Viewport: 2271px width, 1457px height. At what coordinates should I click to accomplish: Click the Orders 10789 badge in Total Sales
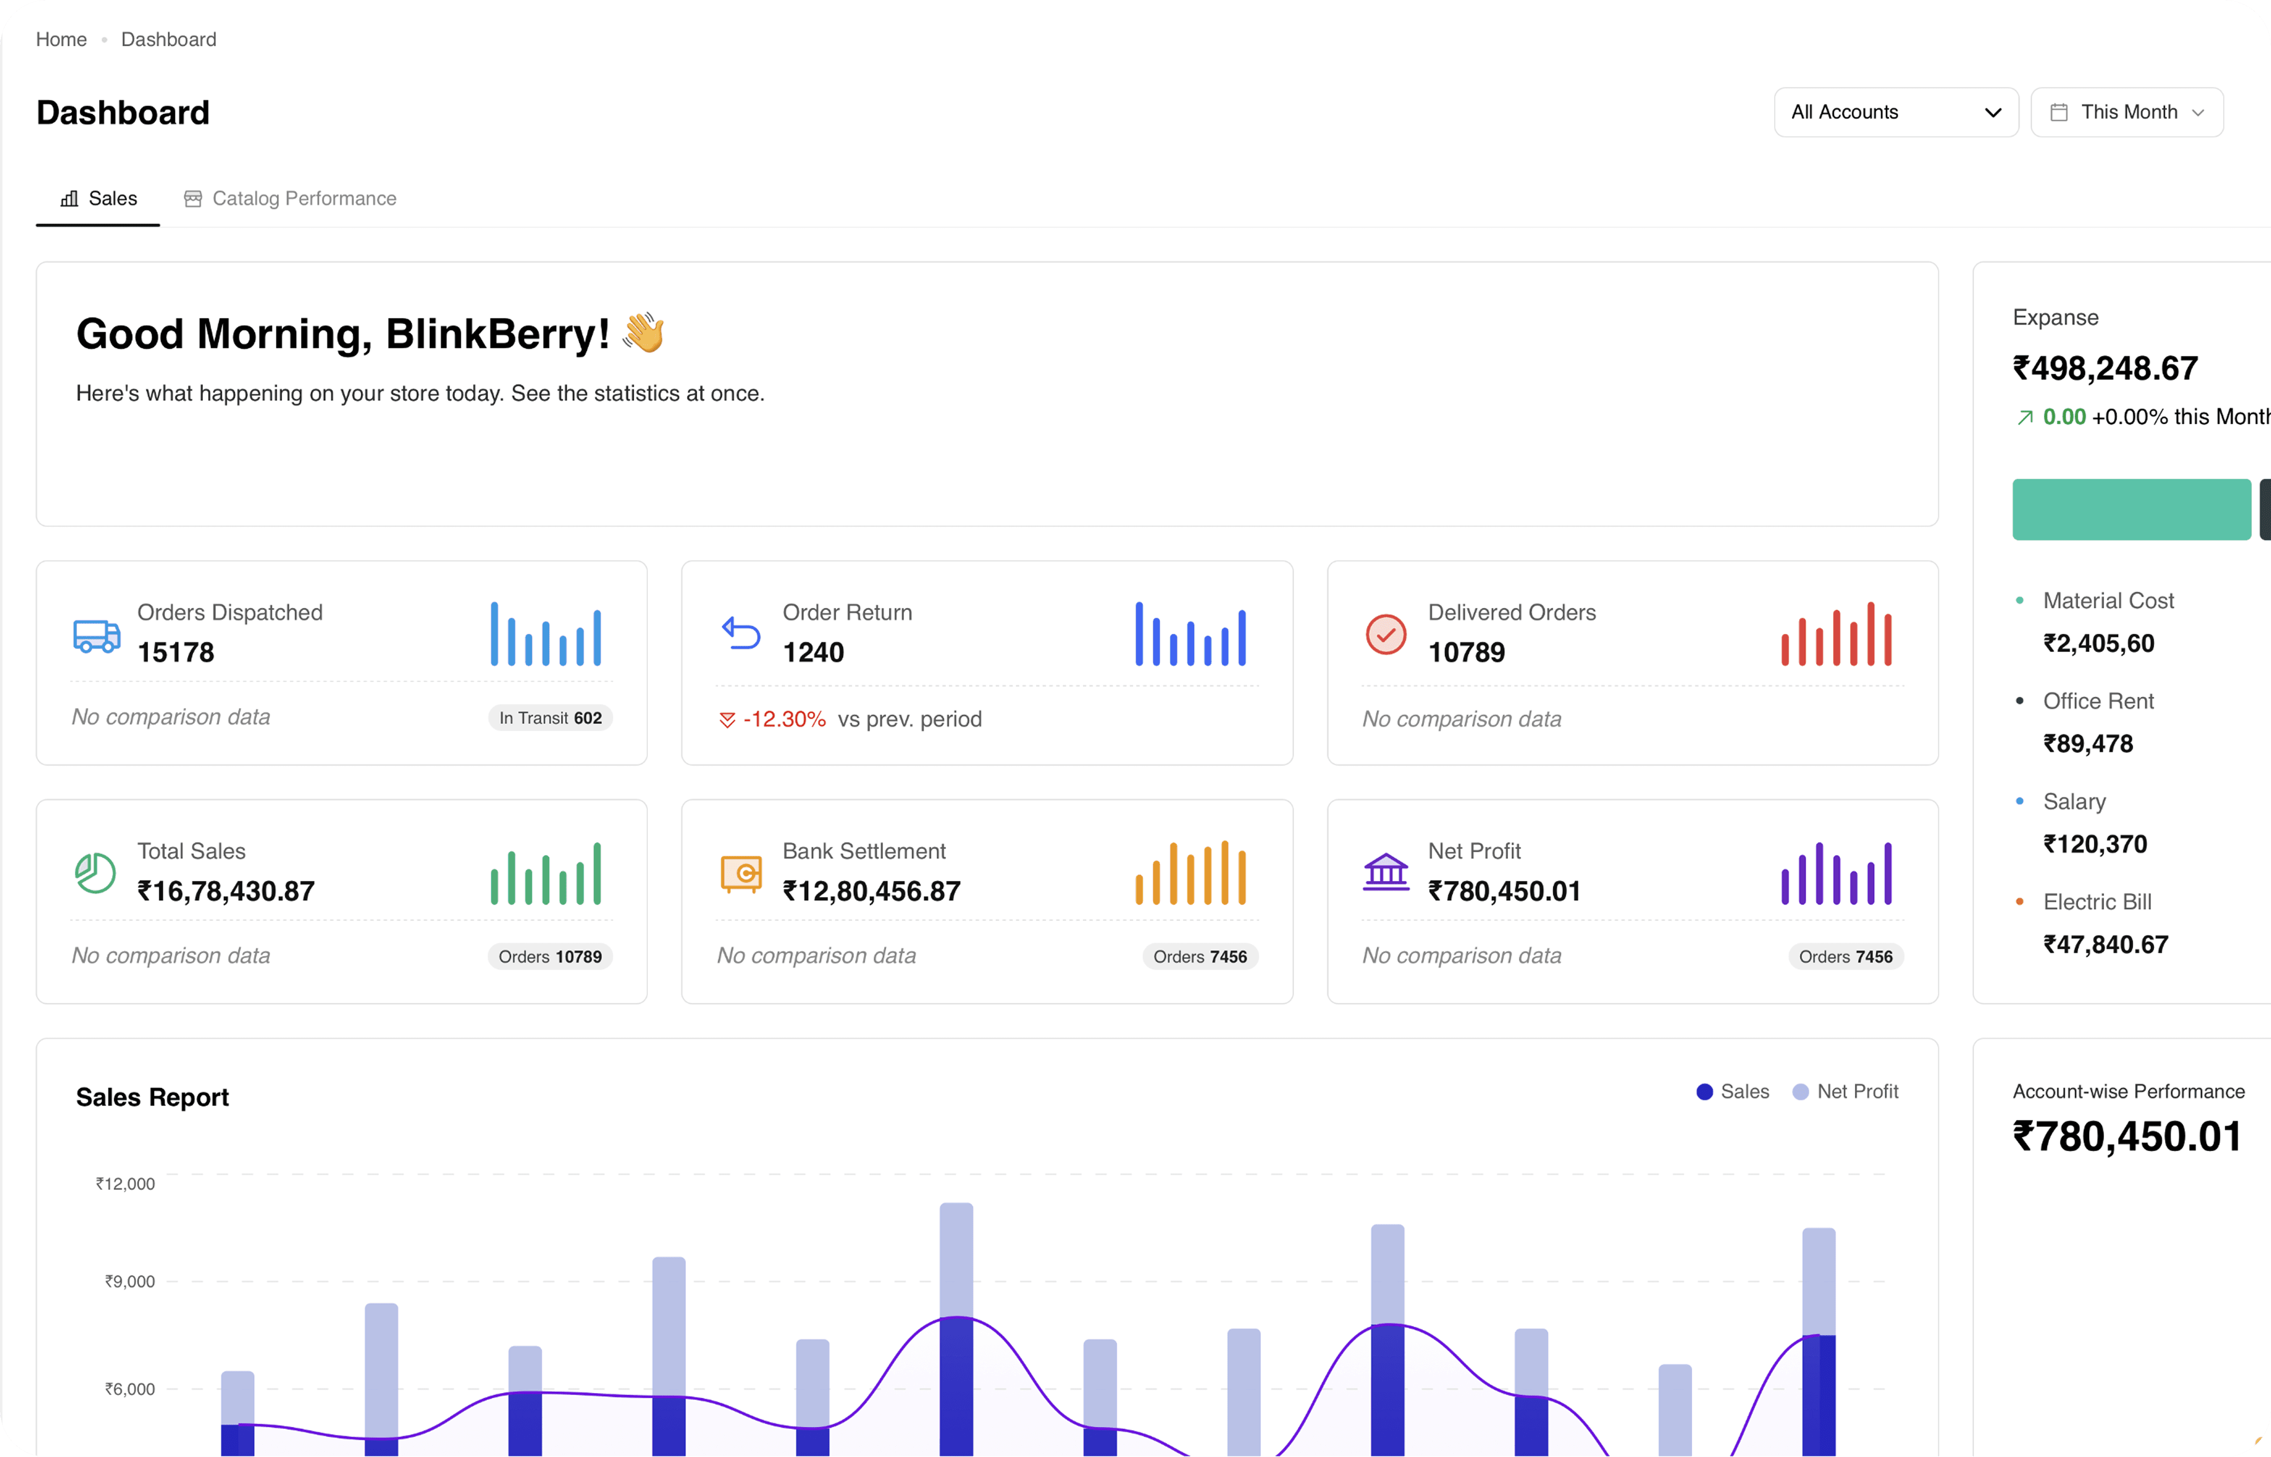point(550,956)
